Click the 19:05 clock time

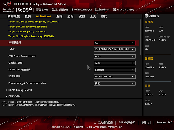[22, 10]
